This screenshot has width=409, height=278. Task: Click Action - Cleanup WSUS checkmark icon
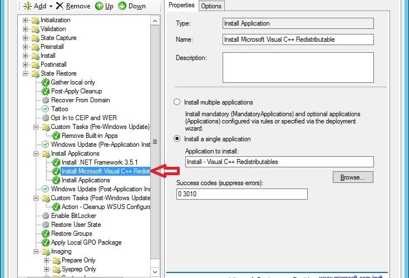point(56,207)
